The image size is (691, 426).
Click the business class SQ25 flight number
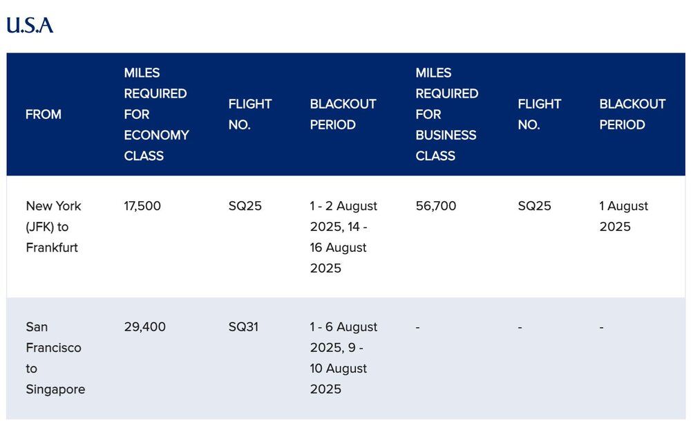click(x=535, y=206)
